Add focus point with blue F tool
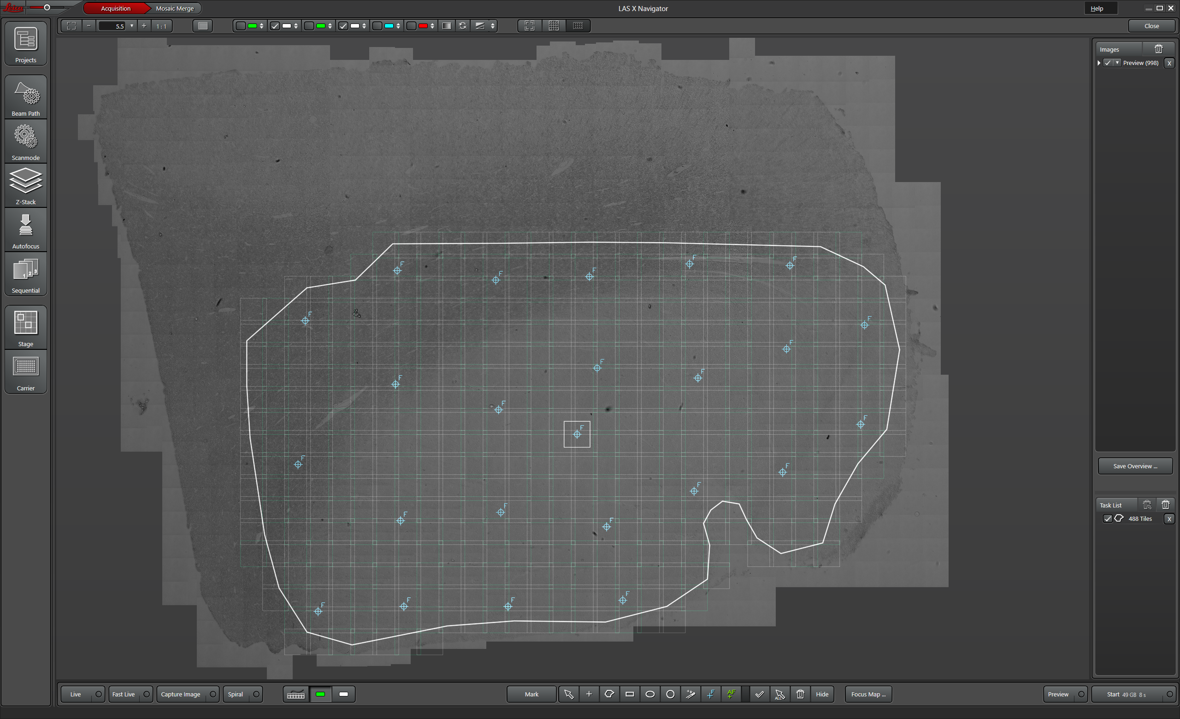Viewport: 1180px width, 719px height. click(711, 694)
